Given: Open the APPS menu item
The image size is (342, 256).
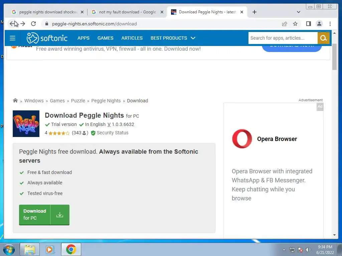Looking at the screenshot, I should click(83, 38).
